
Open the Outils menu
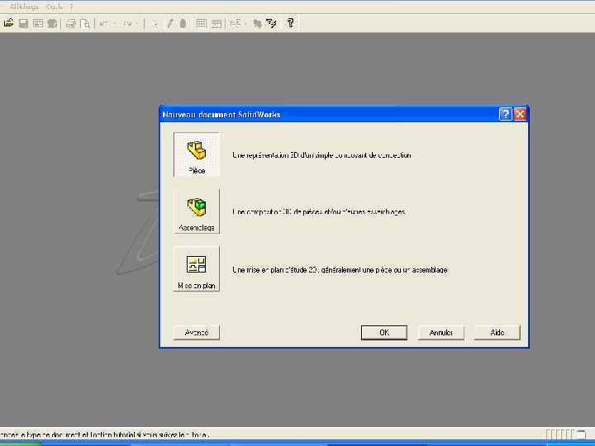click(55, 7)
